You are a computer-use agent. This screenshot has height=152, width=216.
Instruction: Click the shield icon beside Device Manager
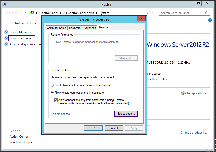6,32
